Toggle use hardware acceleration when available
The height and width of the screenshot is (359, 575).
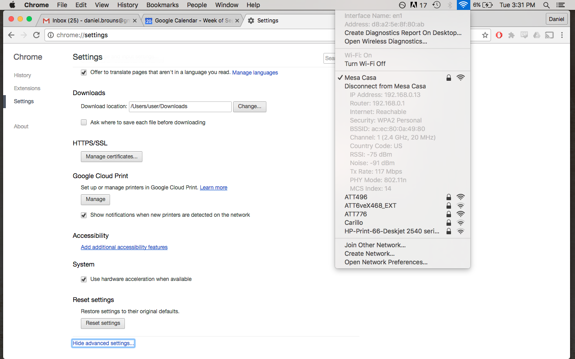[84, 279]
